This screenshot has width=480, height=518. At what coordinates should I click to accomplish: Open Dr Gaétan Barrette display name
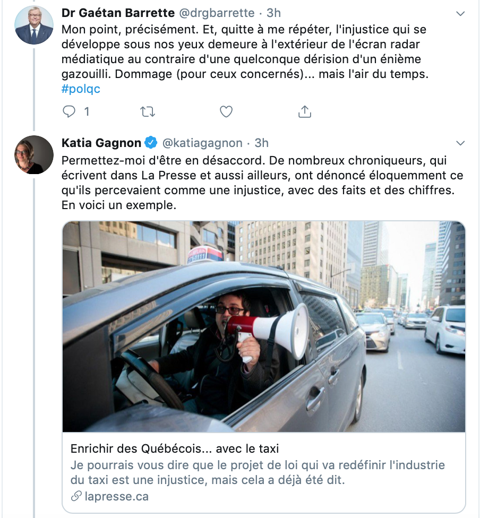118,13
